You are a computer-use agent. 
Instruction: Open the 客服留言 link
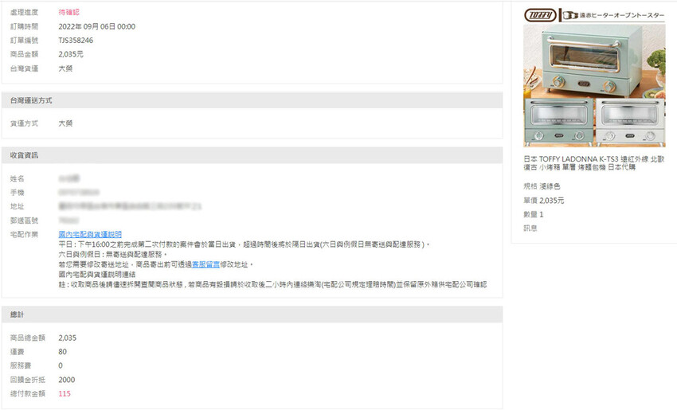pos(205,264)
